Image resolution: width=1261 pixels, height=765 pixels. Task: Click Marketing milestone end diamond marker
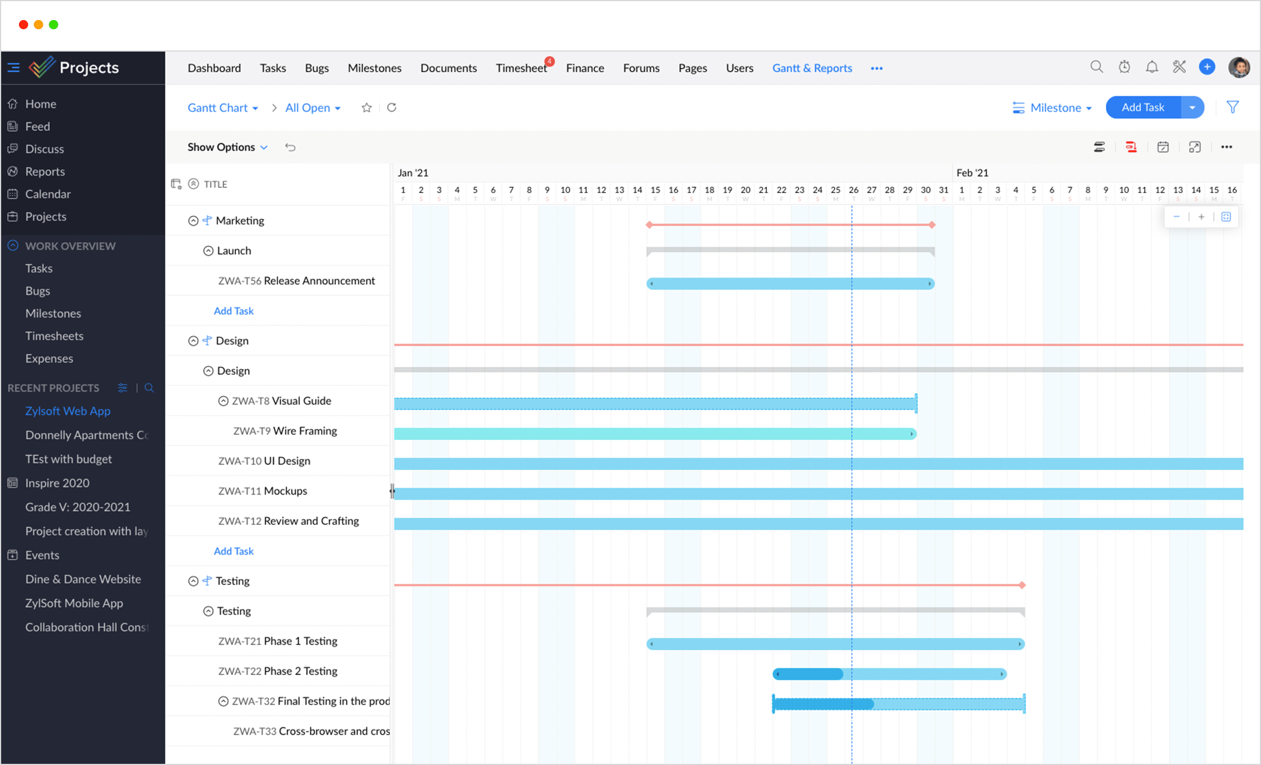pyautogui.click(x=932, y=225)
